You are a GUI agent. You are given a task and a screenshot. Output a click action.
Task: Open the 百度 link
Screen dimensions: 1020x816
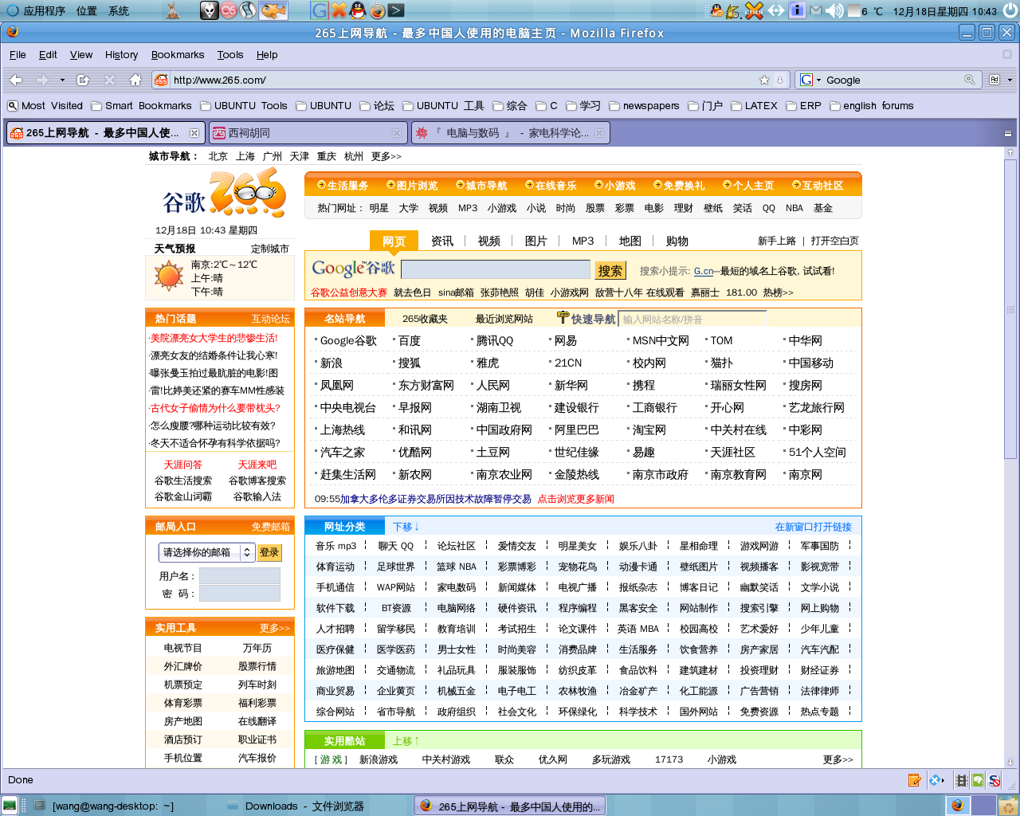pos(410,341)
